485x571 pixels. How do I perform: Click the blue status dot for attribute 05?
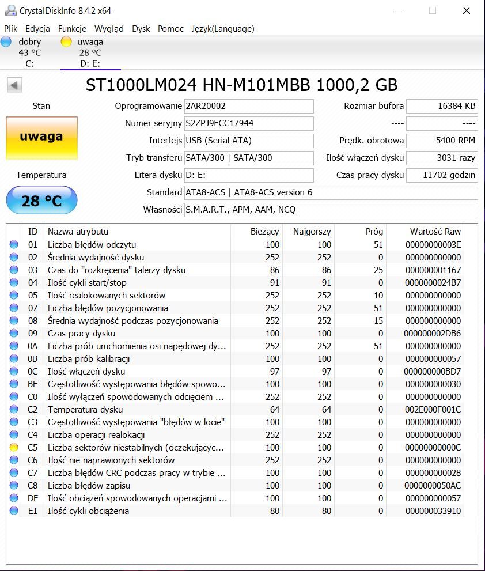click(14, 296)
